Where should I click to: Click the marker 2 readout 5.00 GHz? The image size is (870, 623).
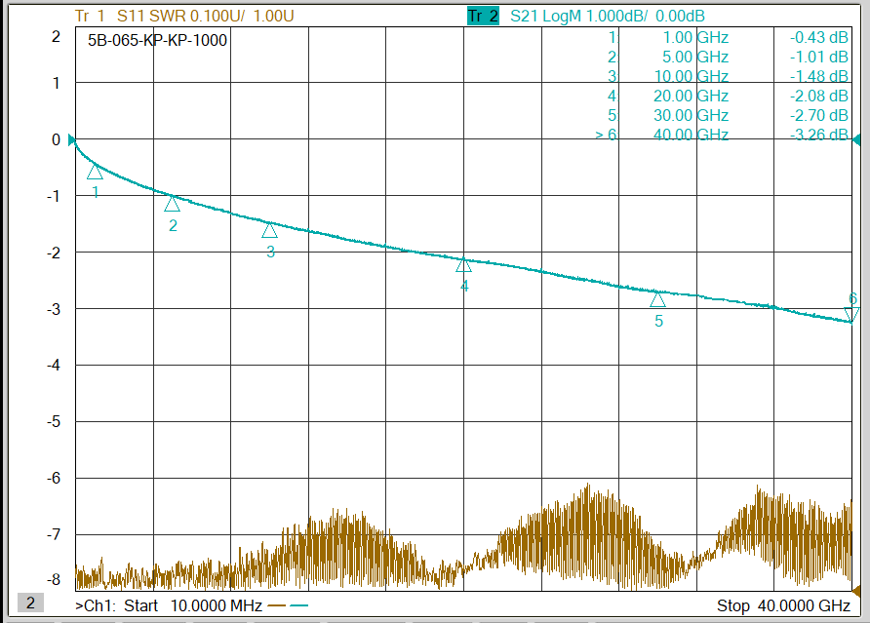pyautogui.click(x=695, y=58)
